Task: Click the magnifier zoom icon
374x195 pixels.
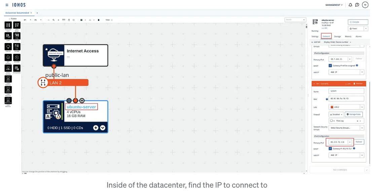Action: [x=54, y=20]
